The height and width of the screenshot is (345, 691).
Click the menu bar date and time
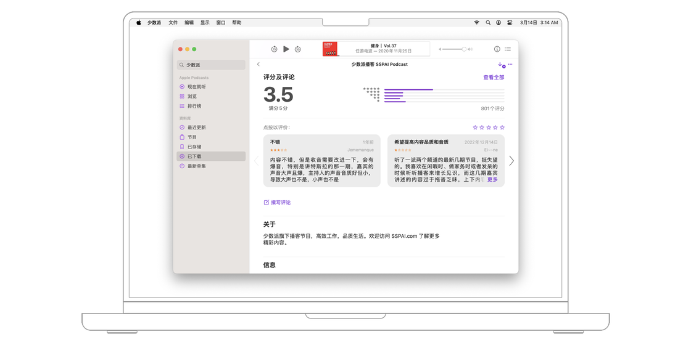(539, 22)
